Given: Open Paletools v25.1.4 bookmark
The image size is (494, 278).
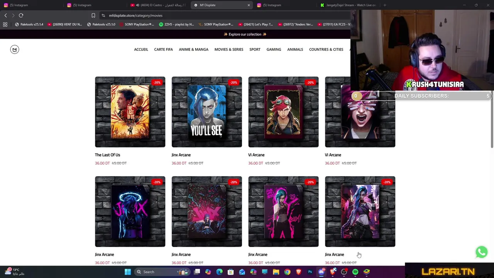Looking at the screenshot, I should (x=29, y=24).
